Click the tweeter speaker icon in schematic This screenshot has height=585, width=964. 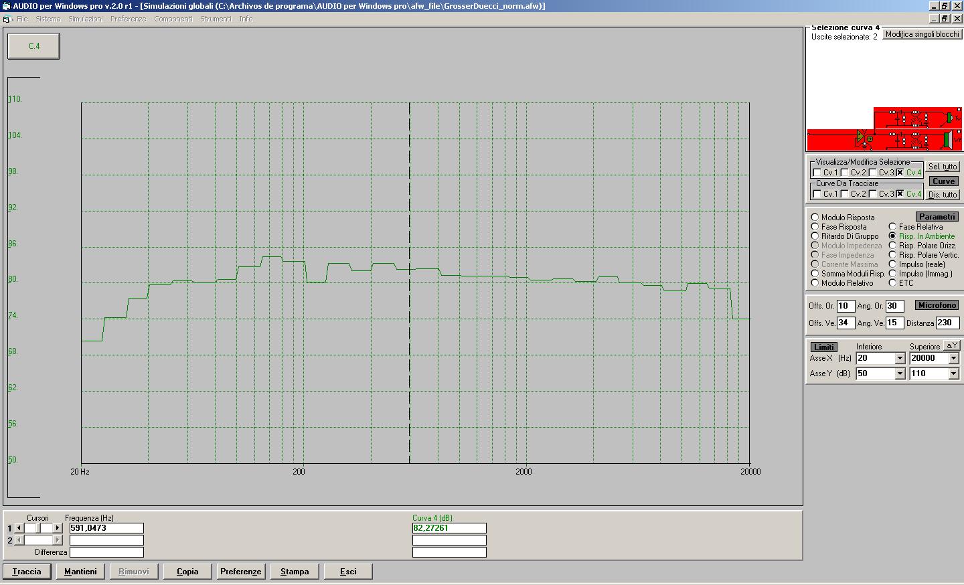pyautogui.click(x=949, y=118)
